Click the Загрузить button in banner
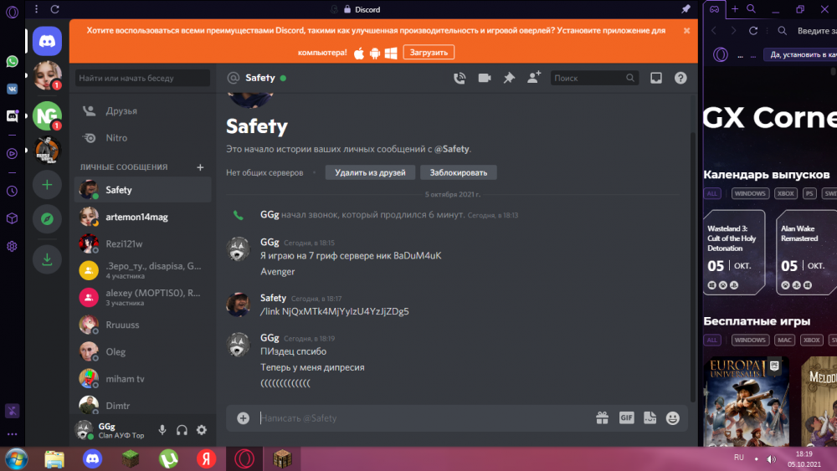Viewport: 837px width, 471px height. (x=429, y=52)
